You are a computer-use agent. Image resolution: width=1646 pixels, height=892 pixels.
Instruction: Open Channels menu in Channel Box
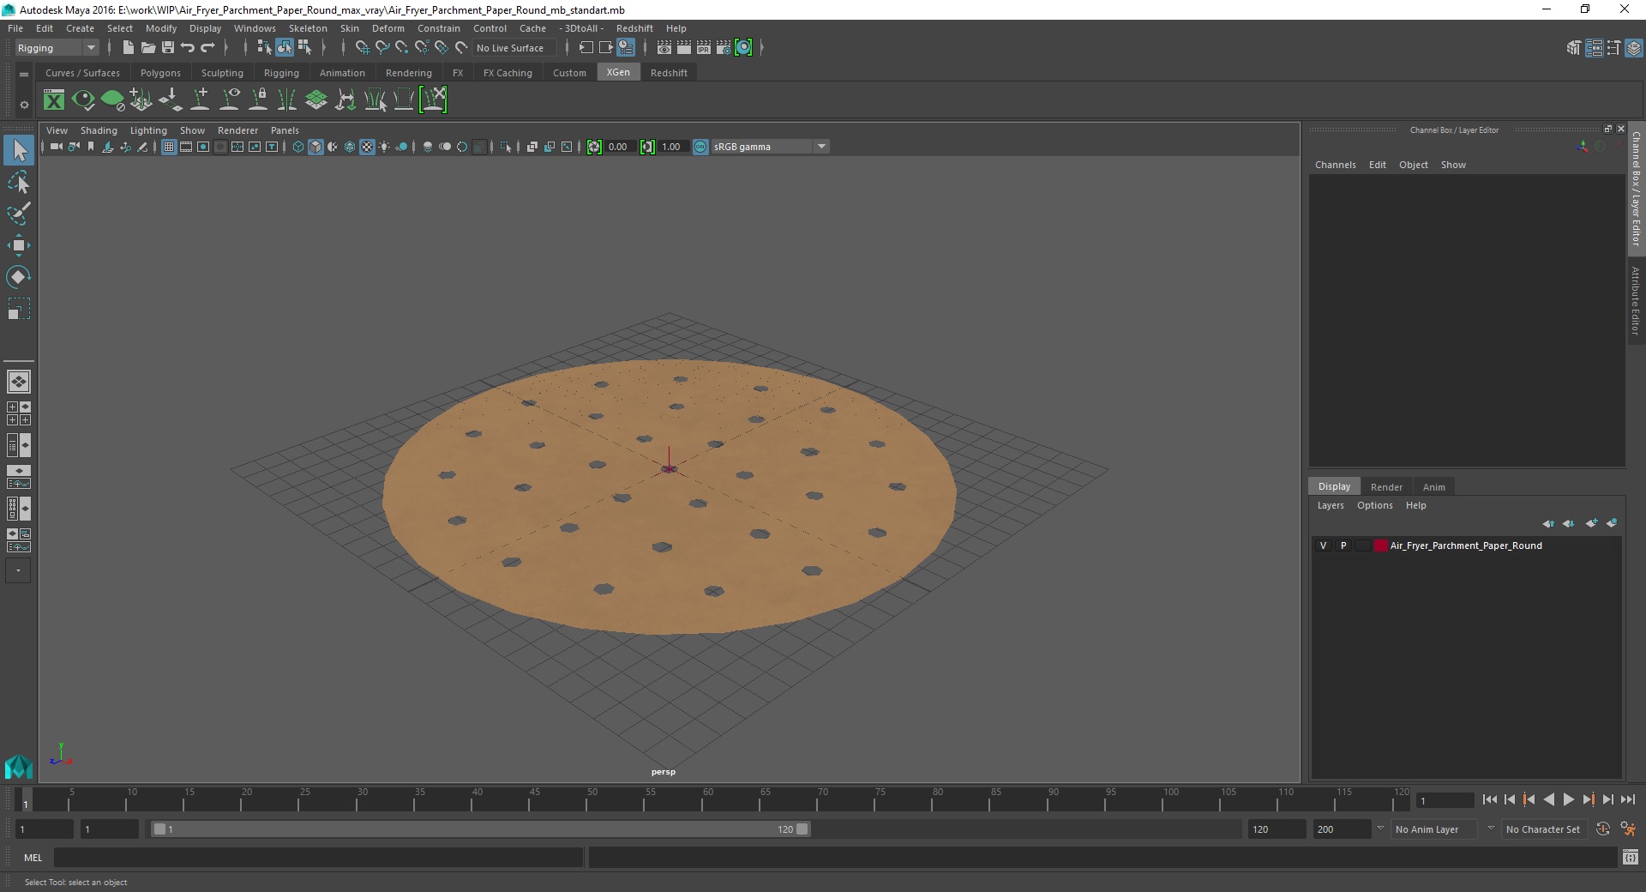(1336, 165)
